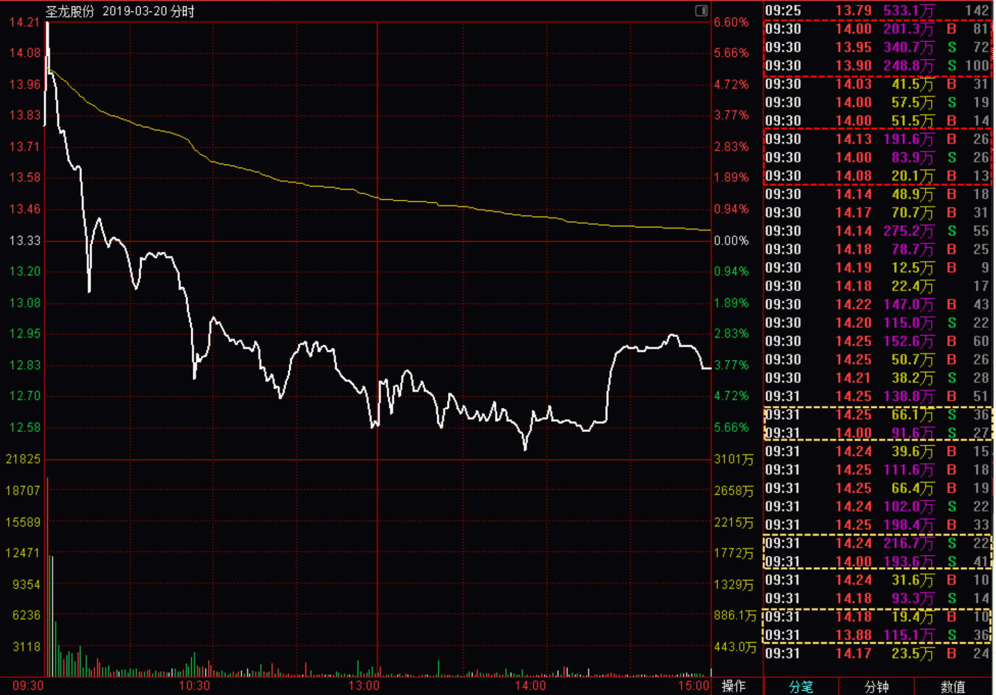Select the tick row with volume 102.0万
996x695 pixels.
click(877, 506)
